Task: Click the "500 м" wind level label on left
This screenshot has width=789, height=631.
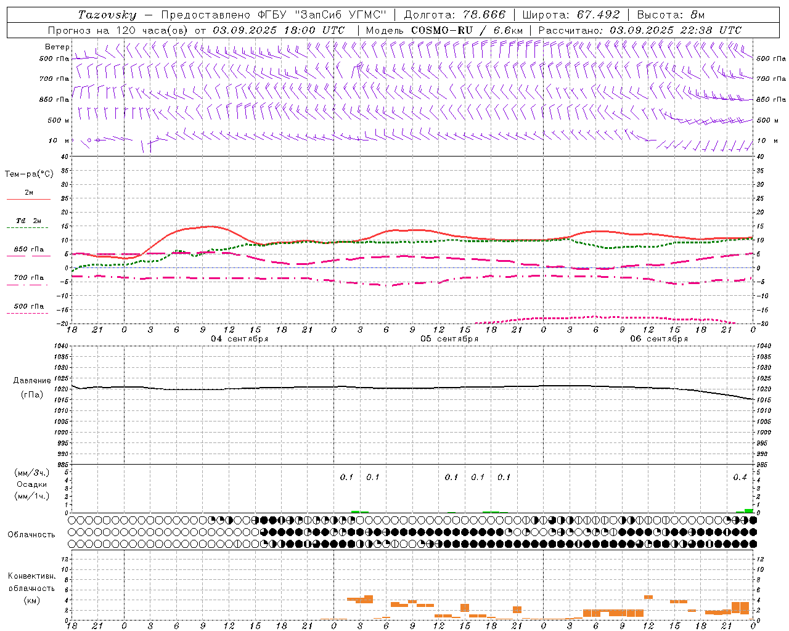Action: (x=59, y=120)
